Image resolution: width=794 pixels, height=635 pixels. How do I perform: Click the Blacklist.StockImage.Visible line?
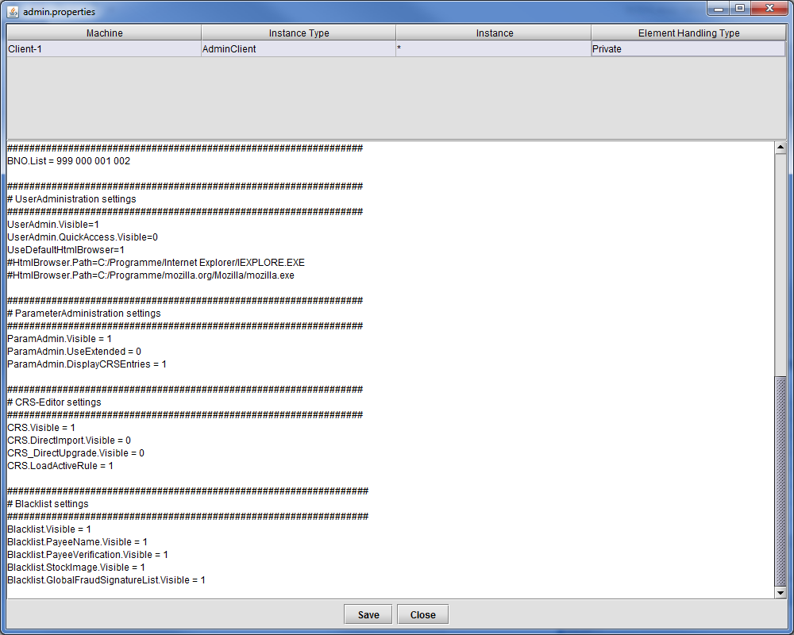[76, 568]
